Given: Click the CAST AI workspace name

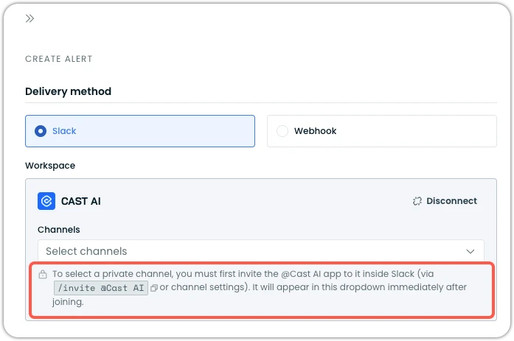Looking at the screenshot, I should [x=81, y=201].
